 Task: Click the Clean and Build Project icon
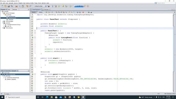[56, 6]
